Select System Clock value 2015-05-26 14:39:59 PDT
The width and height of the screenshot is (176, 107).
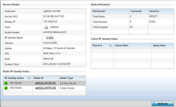(x=57, y=64)
